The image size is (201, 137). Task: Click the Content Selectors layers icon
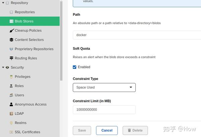click(11, 40)
